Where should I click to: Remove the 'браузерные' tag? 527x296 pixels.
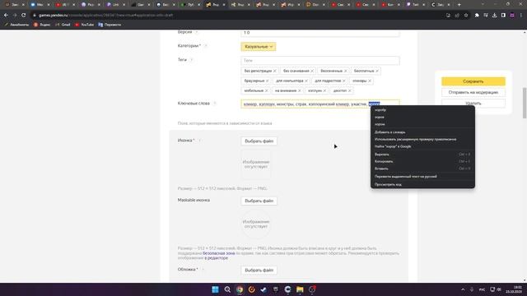point(268,81)
